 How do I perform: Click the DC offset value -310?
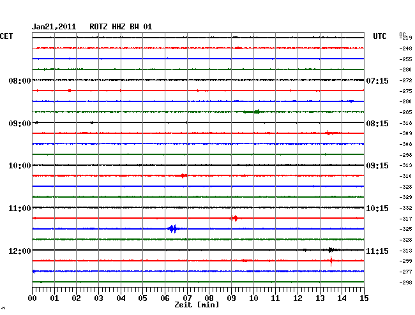(x=405, y=176)
